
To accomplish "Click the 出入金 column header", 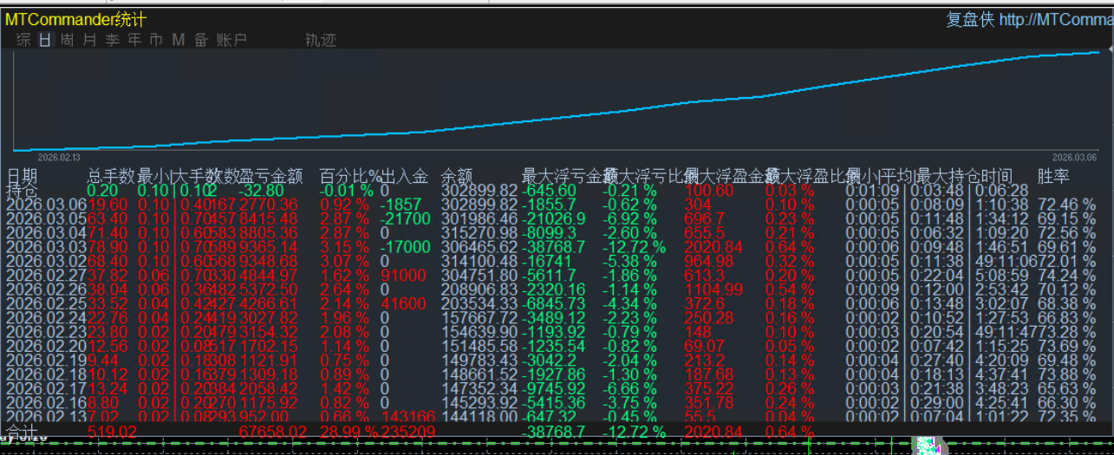I will click(404, 176).
